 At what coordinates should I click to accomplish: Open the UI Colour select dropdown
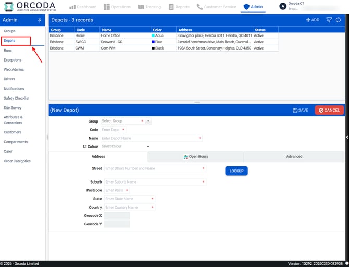(x=125, y=147)
